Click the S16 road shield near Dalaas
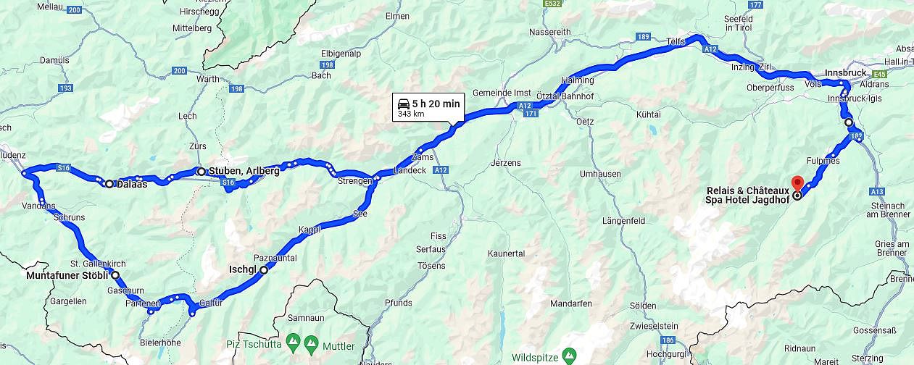 [64, 168]
